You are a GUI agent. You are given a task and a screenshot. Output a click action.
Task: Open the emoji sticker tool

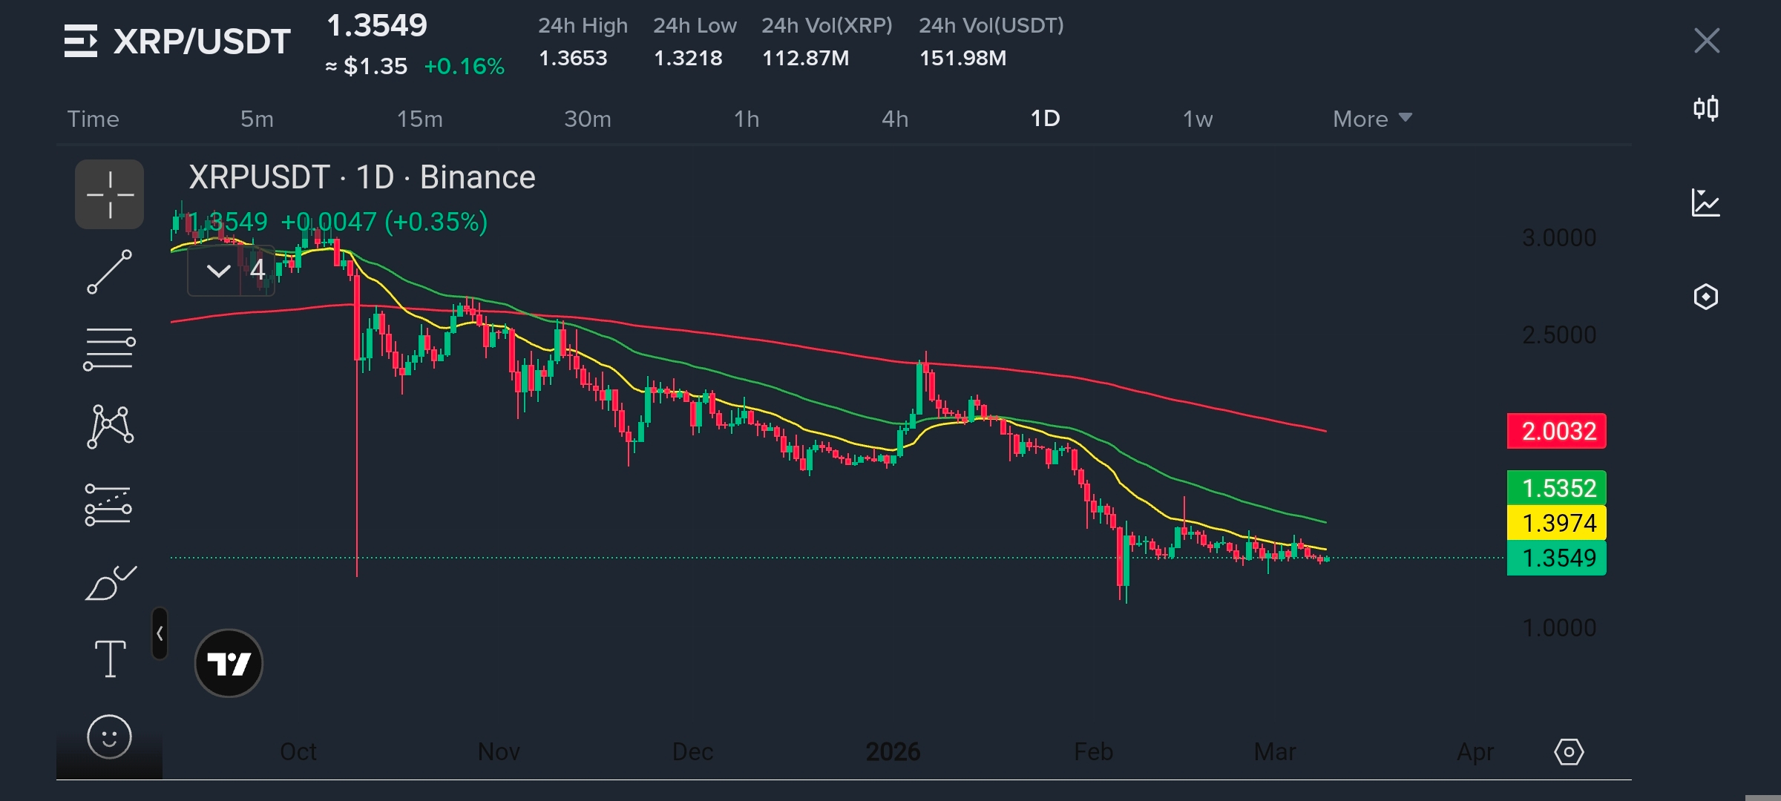[x=109, y=736]
